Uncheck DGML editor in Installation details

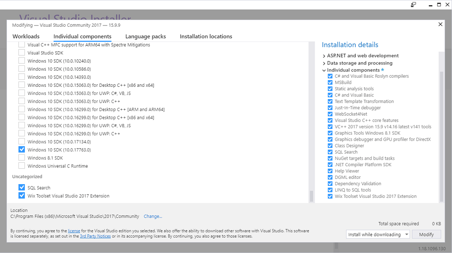[x=330, y=178]
